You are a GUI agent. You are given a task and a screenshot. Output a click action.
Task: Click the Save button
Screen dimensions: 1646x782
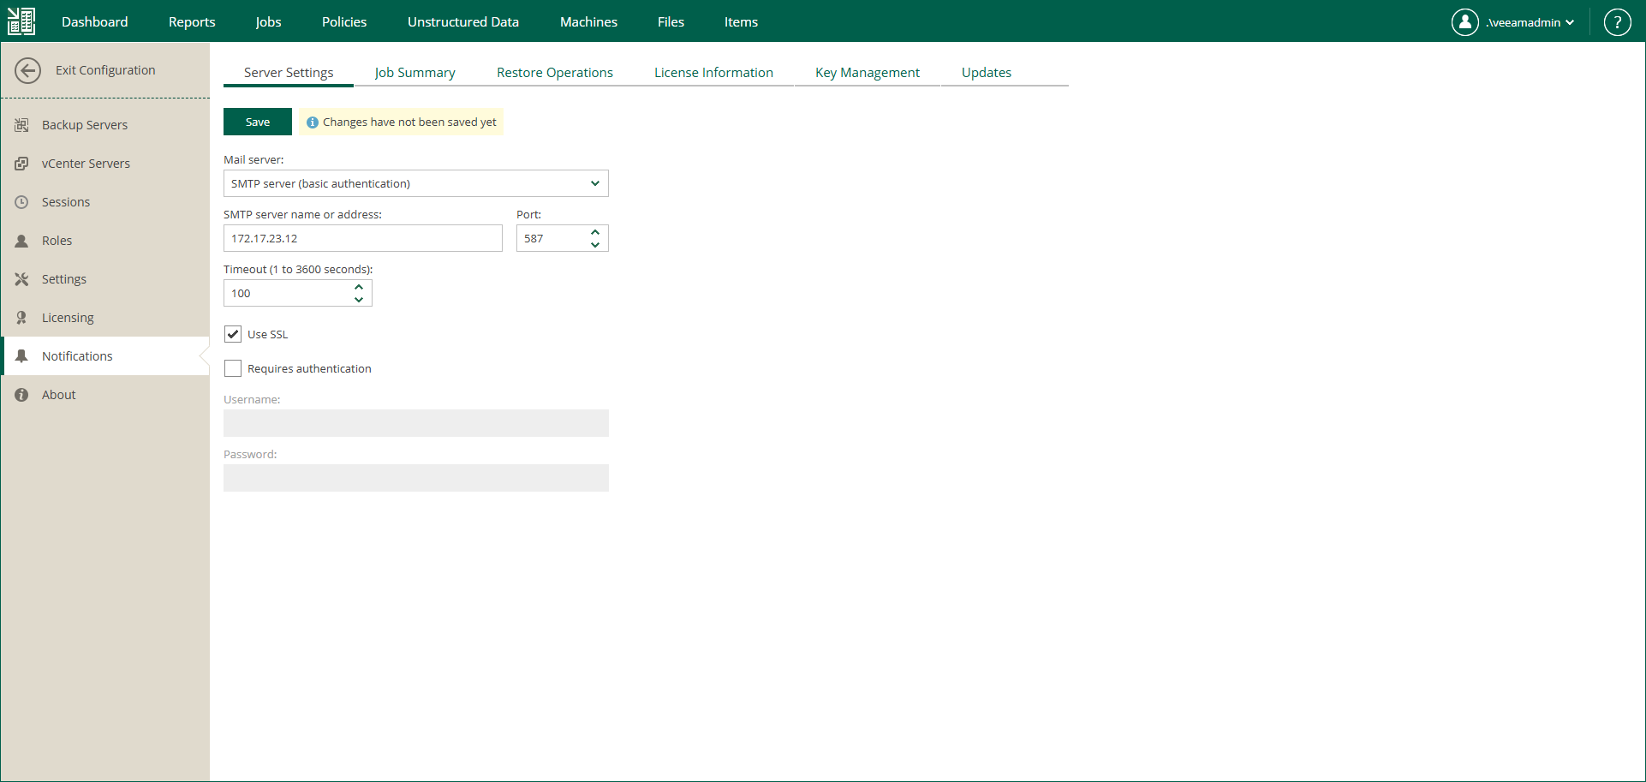(258, 122)
